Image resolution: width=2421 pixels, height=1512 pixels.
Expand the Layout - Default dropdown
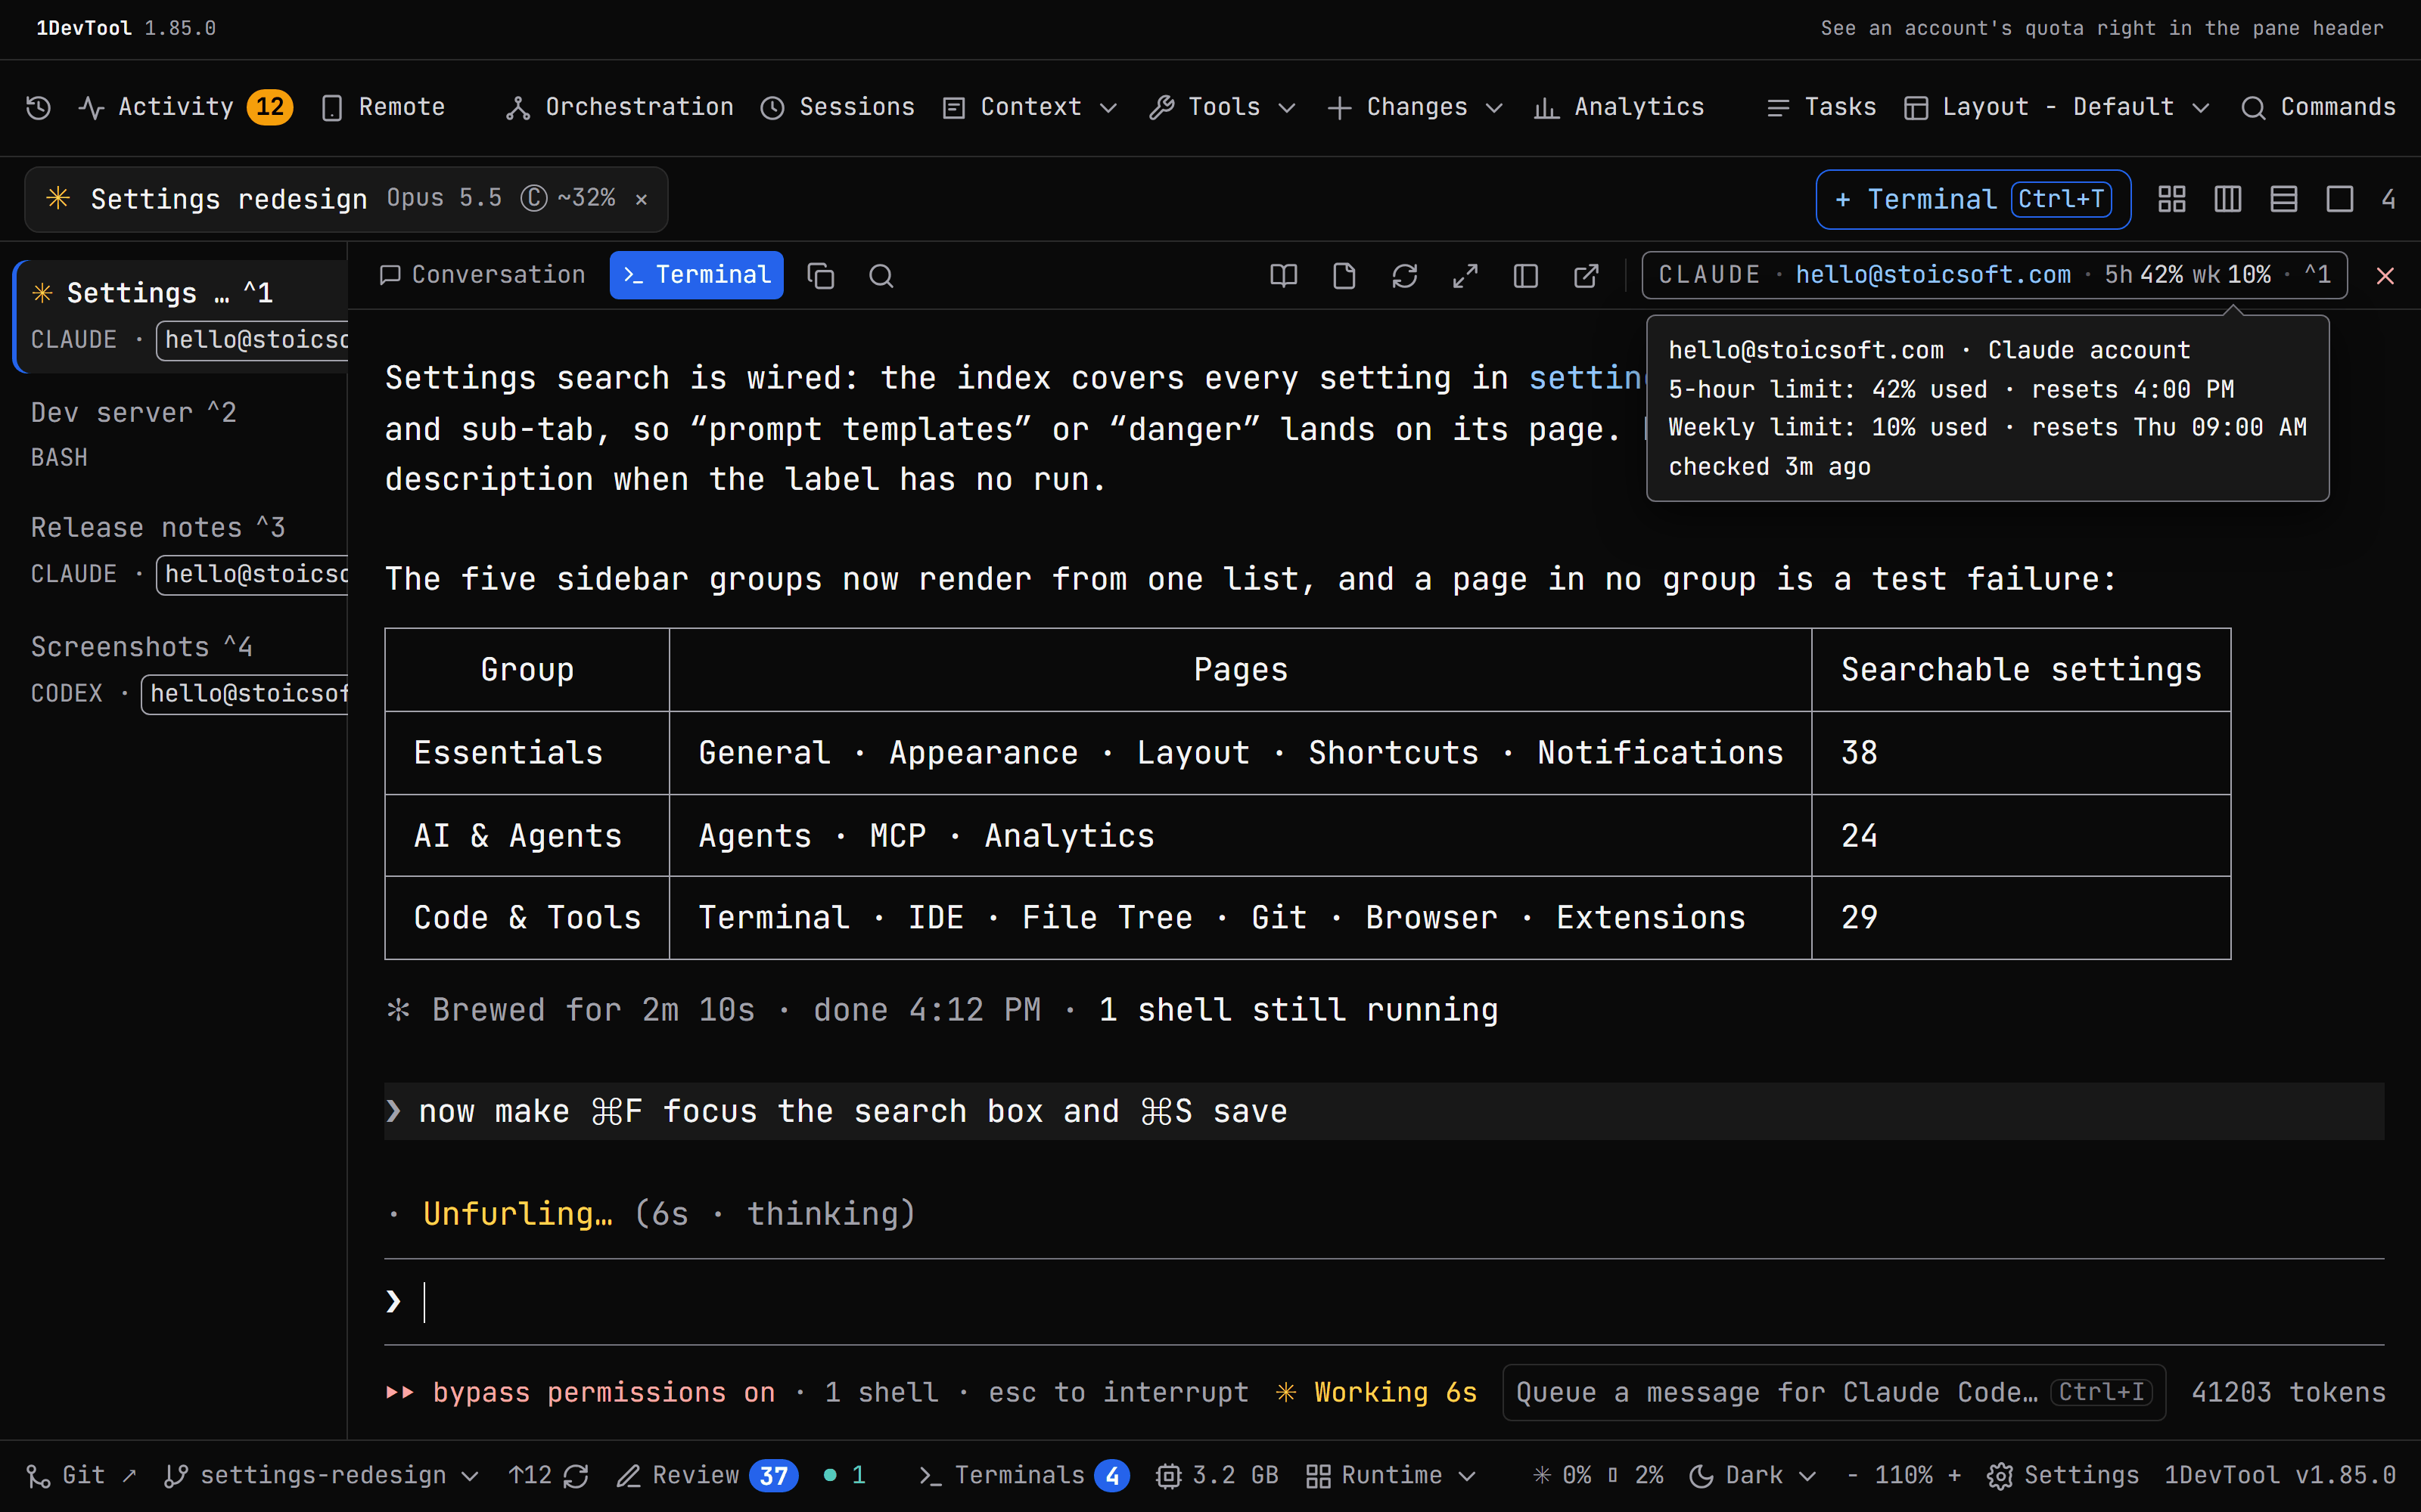(2057, 107)
